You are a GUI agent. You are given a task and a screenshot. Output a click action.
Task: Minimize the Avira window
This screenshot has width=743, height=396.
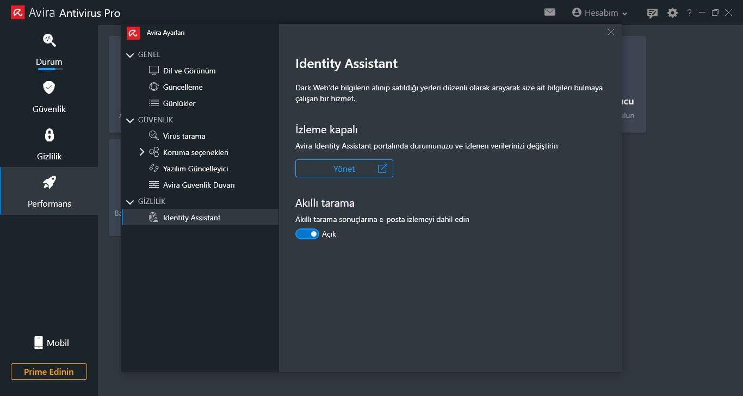(702, 13)
